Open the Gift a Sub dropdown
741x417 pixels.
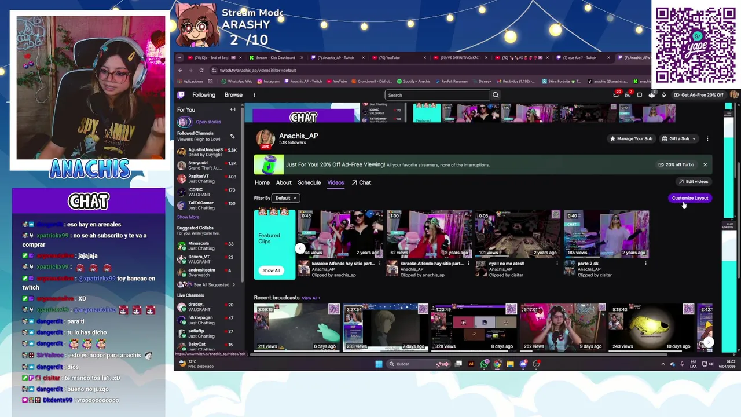679,139
